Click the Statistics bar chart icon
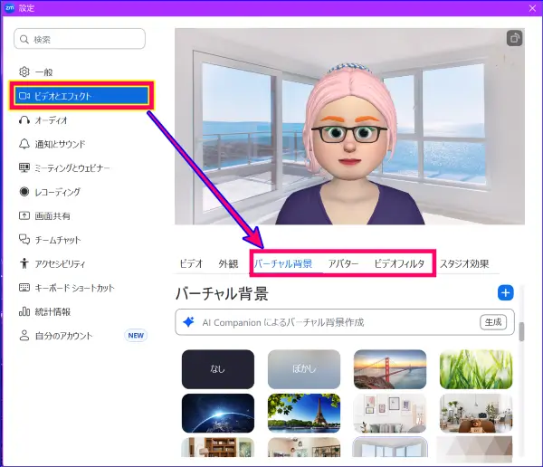 point(24,311)
